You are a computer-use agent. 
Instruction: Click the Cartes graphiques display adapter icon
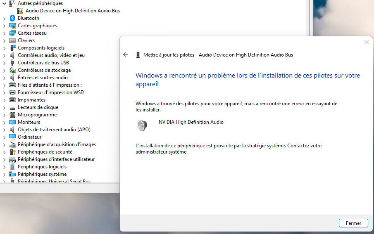point(12,26)
